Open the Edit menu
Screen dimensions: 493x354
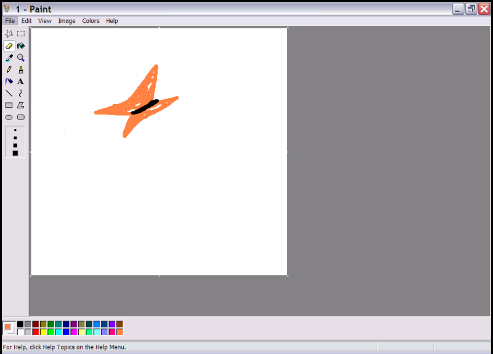tap(26, 21)
